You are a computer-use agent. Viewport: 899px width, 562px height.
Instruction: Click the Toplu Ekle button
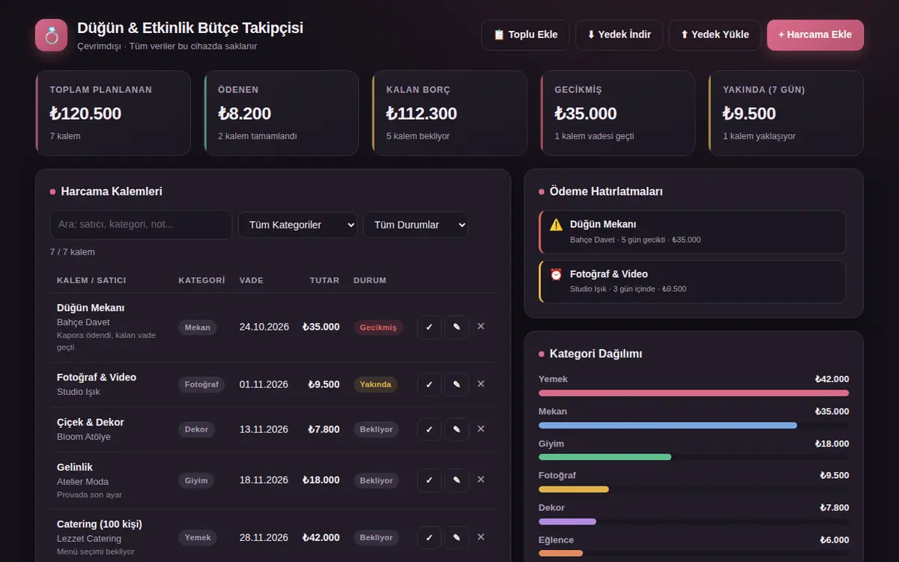[x=525, y=35]
